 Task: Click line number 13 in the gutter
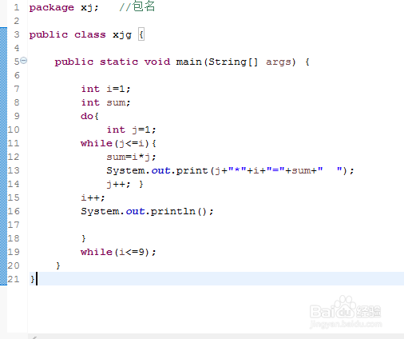click(14, 170)
